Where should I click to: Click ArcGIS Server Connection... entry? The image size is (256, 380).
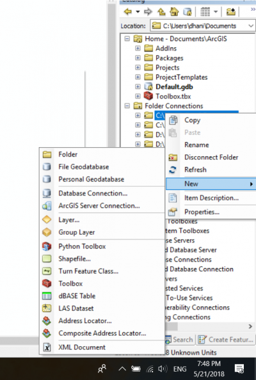pyautogui.click(x=102, y=206)
